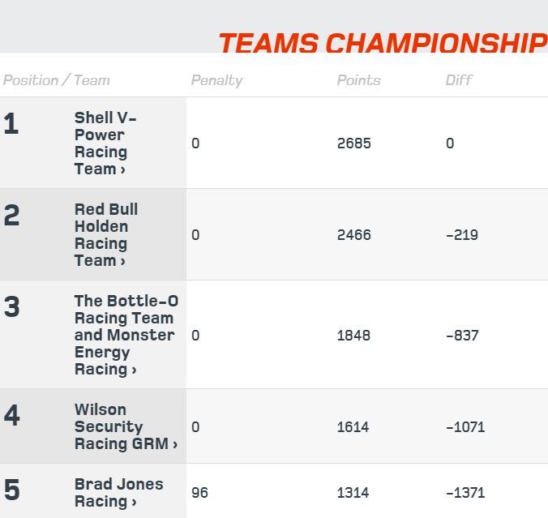This screenshot has width=548, height=518.
Task: Open Brad Jones Racing team page
Action: [119, 492]
